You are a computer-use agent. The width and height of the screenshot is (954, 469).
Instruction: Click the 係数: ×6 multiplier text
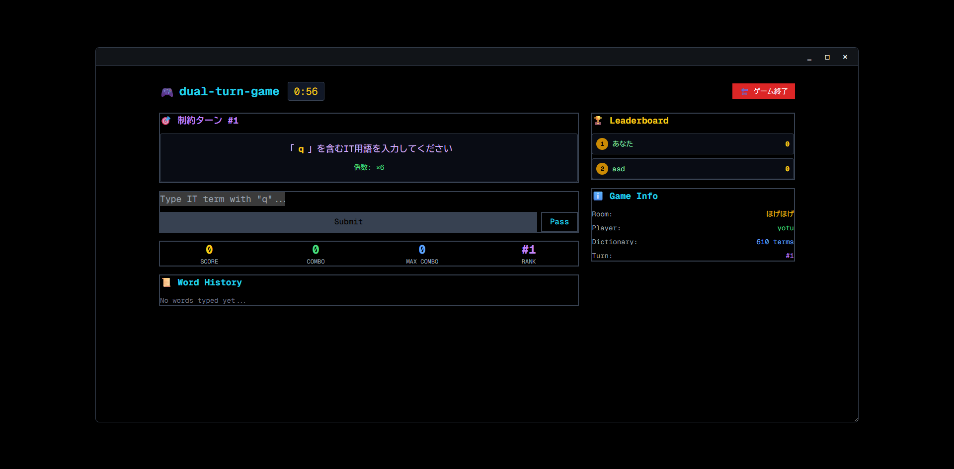369,167
